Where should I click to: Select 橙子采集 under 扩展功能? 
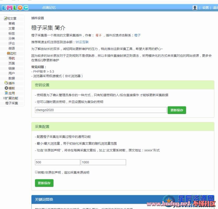pyautogui.click(x=12, y=103)
